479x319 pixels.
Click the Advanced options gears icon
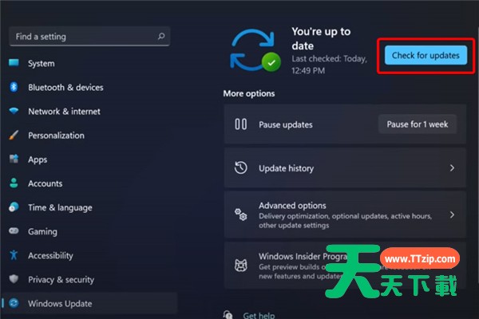241,215
